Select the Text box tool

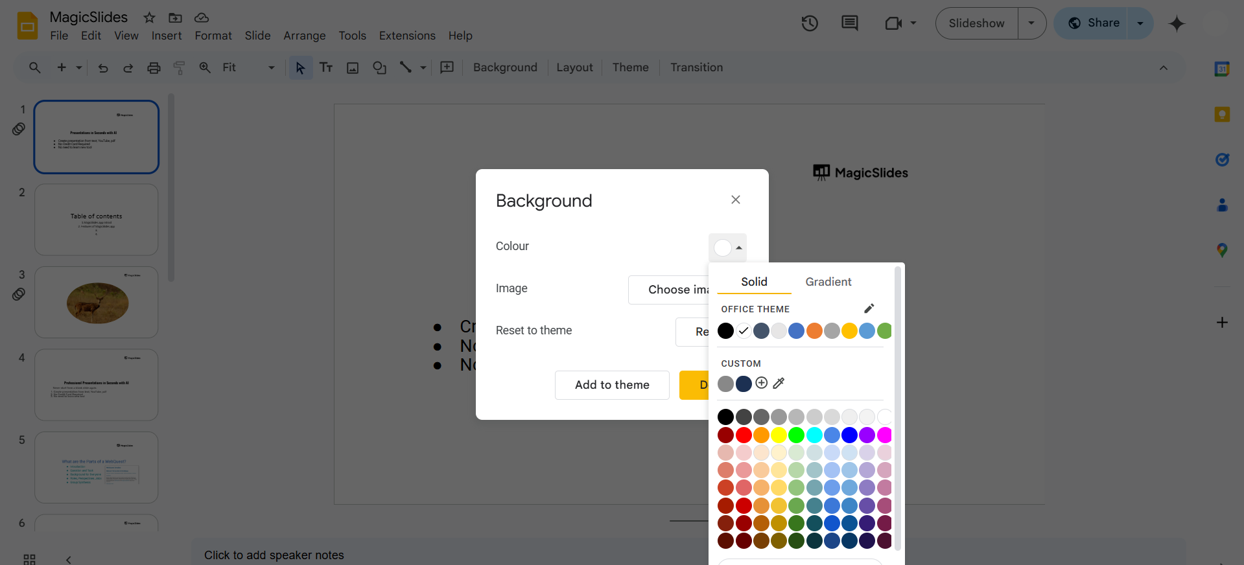pos(326,67)
